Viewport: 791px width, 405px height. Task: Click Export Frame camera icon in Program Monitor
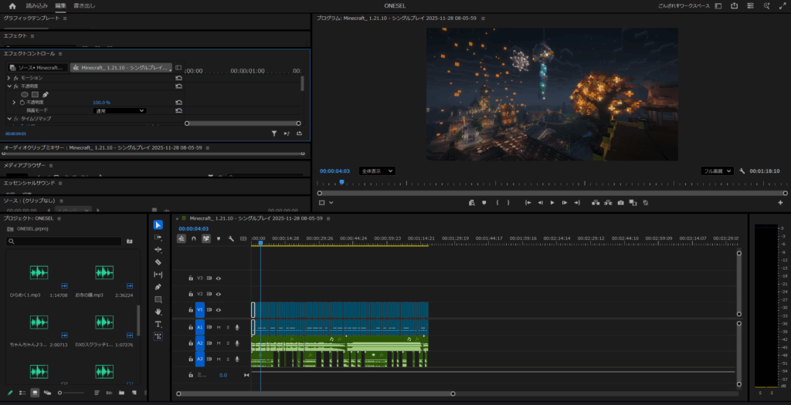620,203
